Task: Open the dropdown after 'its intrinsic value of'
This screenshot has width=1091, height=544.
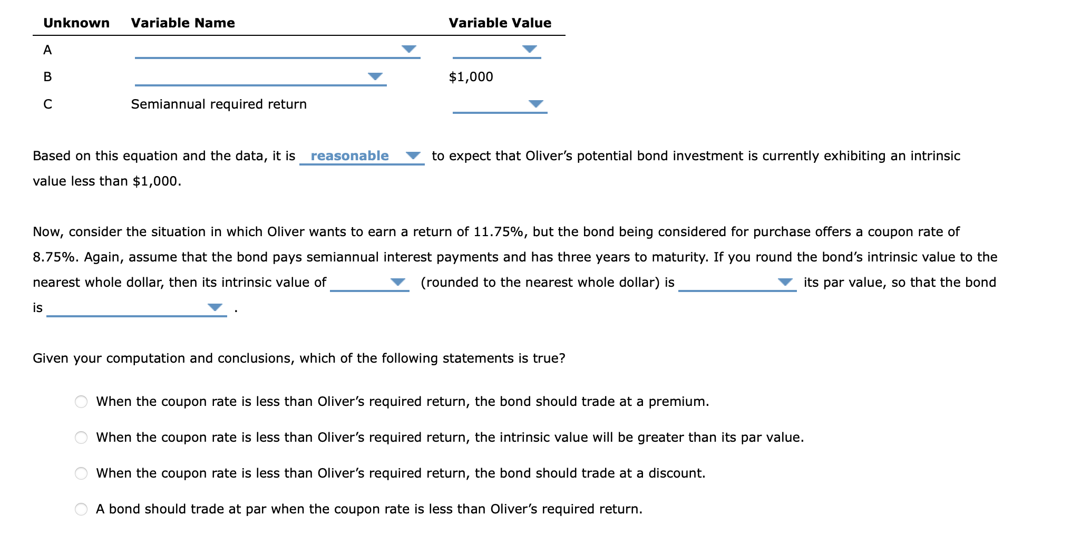Action: coord(399,283)
